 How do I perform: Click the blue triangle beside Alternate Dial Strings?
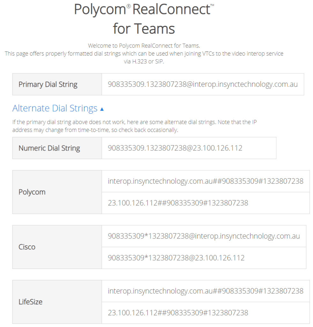click(x=102, y=109)
